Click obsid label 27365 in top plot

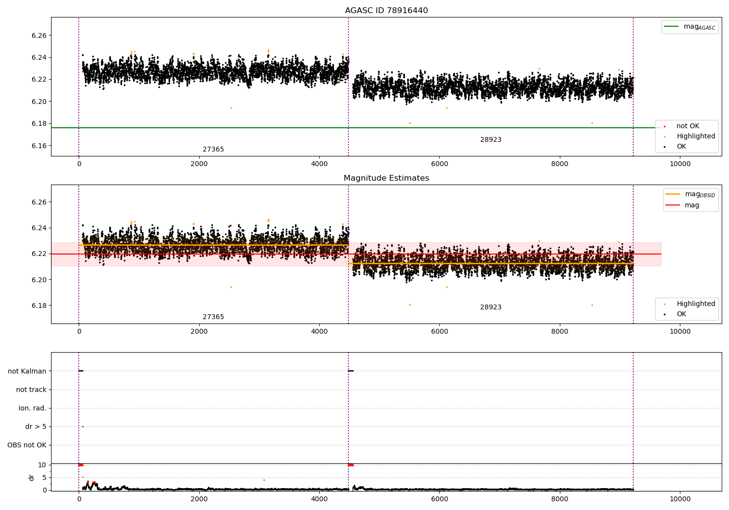click(213, 150)
